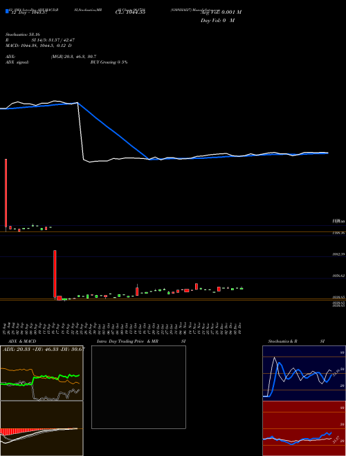This screenshot has height=456, width=346.
Task: Click 'BUY Growing @ 5%' ADX signal text
Action: click(109, 62)
